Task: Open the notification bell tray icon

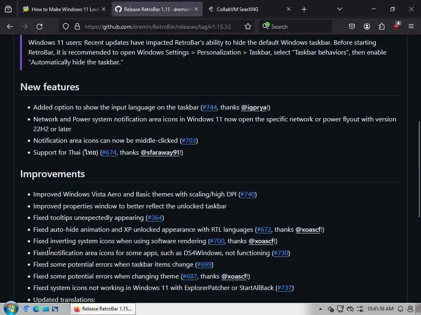Action: (400, 309)
